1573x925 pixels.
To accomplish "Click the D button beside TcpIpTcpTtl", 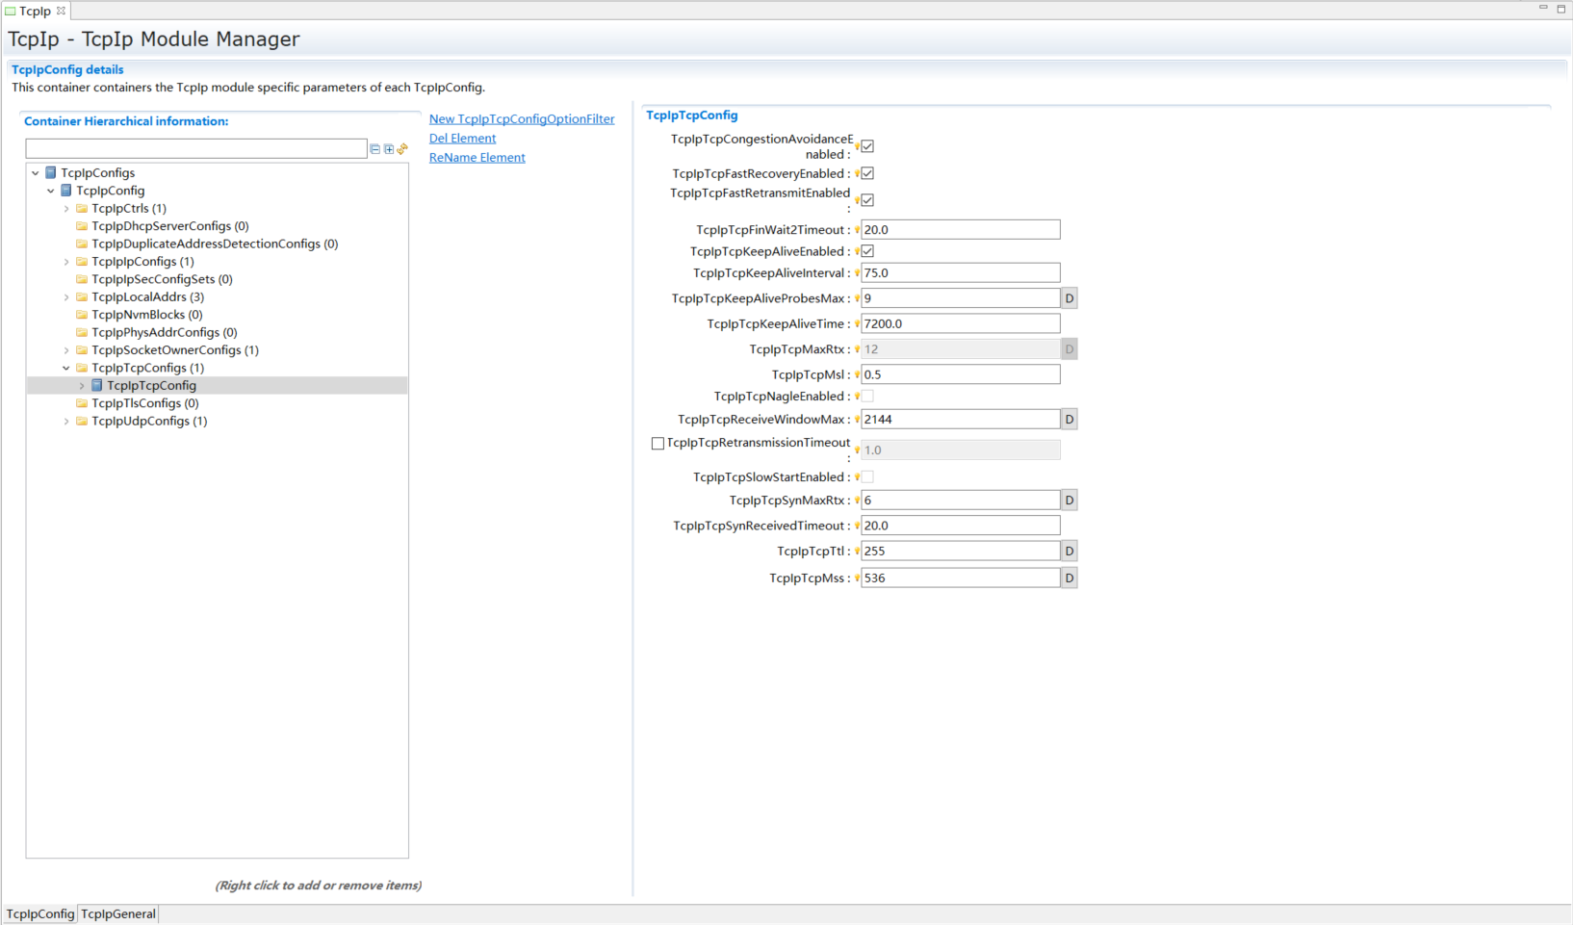I will [1069, 552].
